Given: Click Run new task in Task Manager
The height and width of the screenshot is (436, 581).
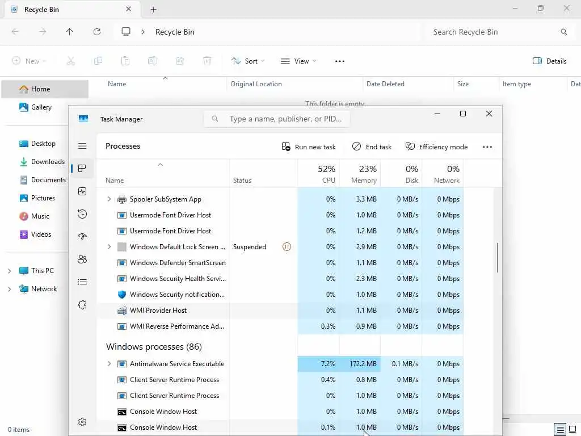Looking at the screenshot, I should pyautogui.click(x=309, y=147).
